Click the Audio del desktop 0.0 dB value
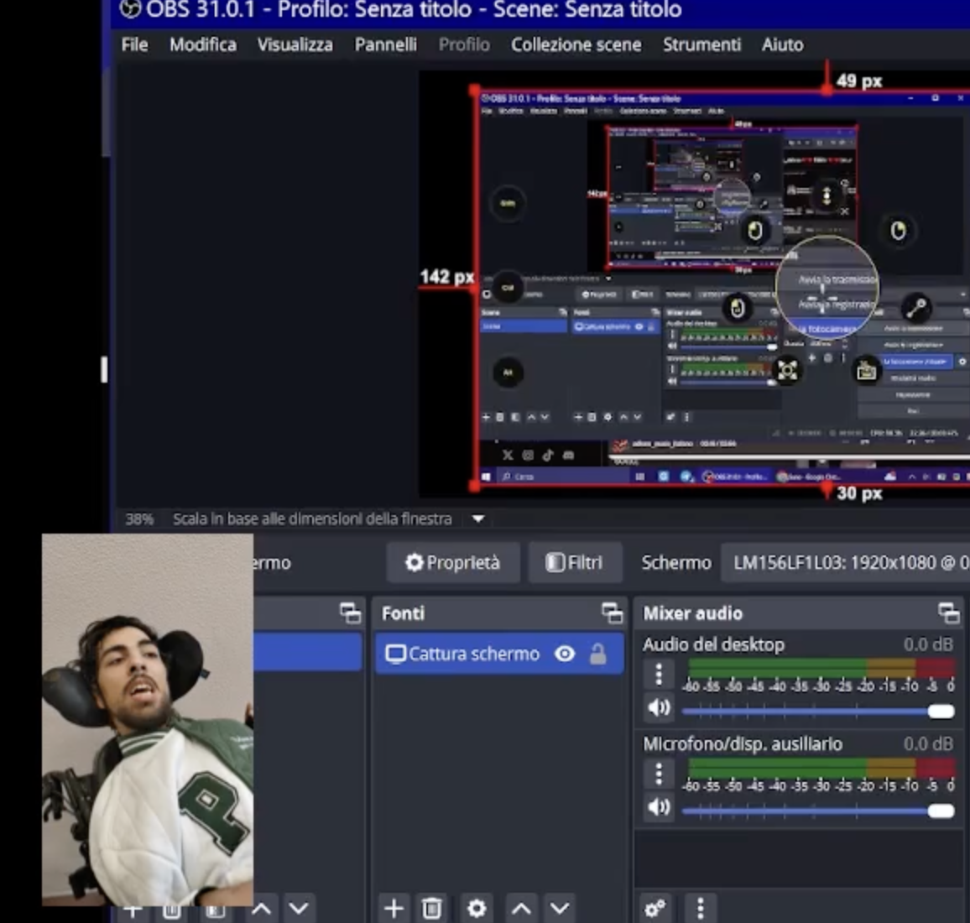970x923 pixels. (x=928, y=644)
